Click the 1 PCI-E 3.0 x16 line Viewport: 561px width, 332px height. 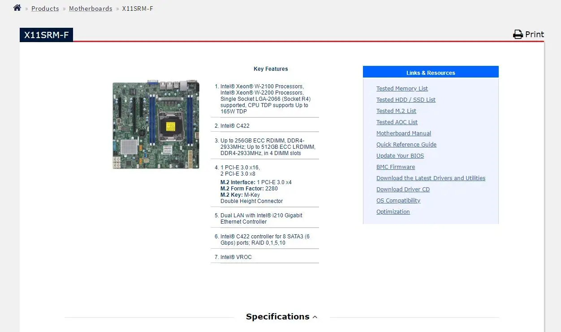pos(240,168)
